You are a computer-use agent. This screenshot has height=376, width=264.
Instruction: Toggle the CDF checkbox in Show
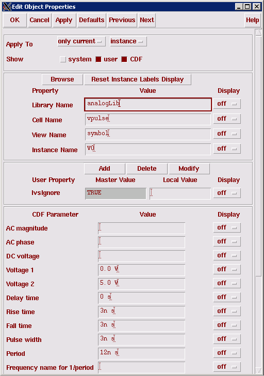(124, 59)
